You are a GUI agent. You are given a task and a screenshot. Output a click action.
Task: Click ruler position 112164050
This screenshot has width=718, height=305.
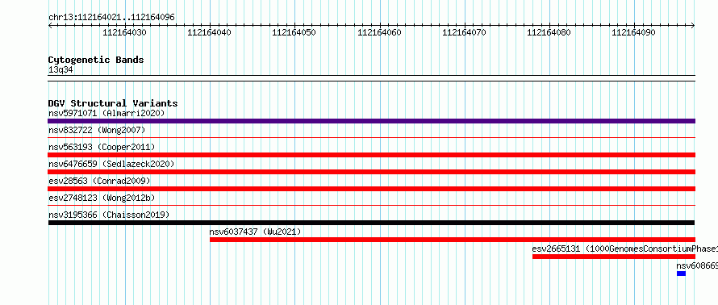click(x=294, y=32)
